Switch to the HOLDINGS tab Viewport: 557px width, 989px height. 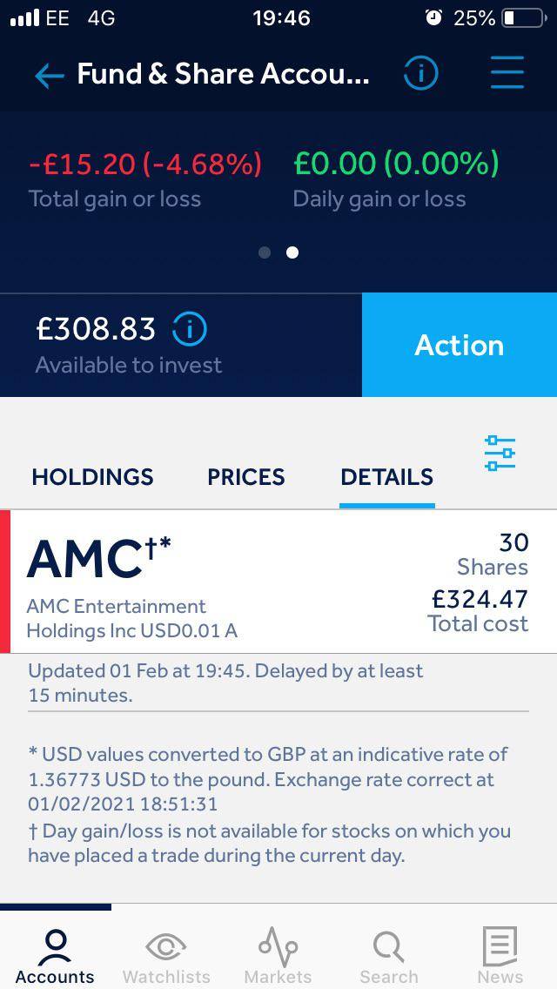coord(92,477)
